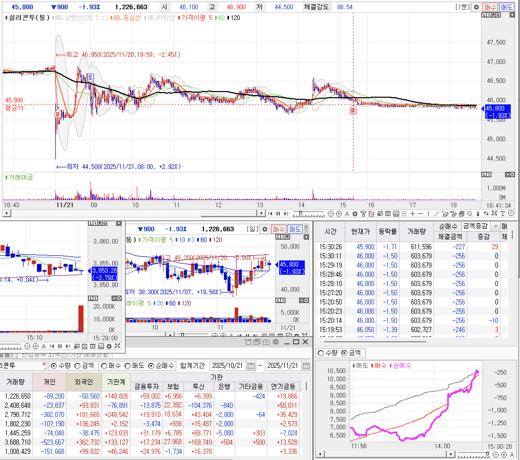Click the magnifier icon in main chart toolbar
The height and width of the screenshot is (460, 520).
click(x=470, y=214)
